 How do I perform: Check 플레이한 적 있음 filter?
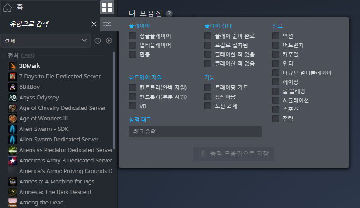click(208, 54)
